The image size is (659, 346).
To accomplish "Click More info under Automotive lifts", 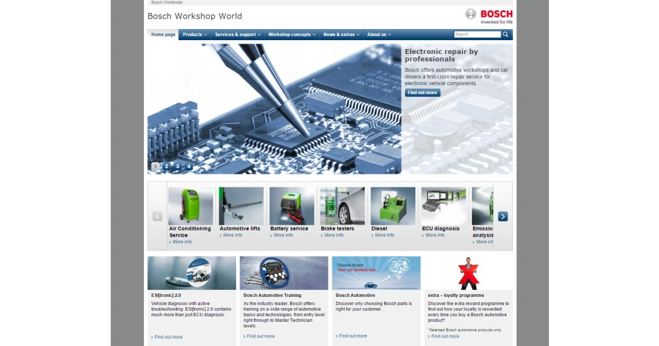I will click(231, 235).
